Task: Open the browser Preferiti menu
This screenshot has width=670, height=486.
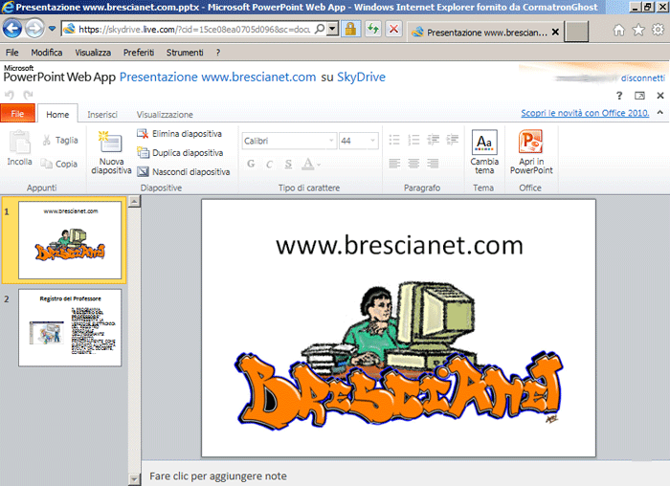Action: coord(139,53)
